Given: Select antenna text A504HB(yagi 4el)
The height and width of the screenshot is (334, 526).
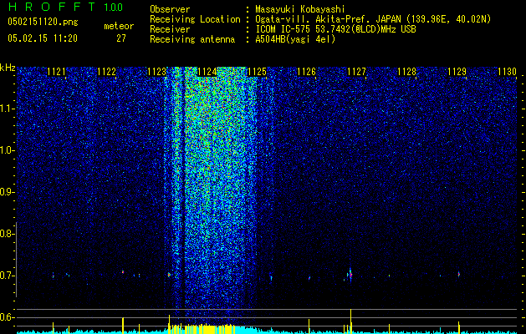Looking at the screenshot, I should tap(295, 39).
